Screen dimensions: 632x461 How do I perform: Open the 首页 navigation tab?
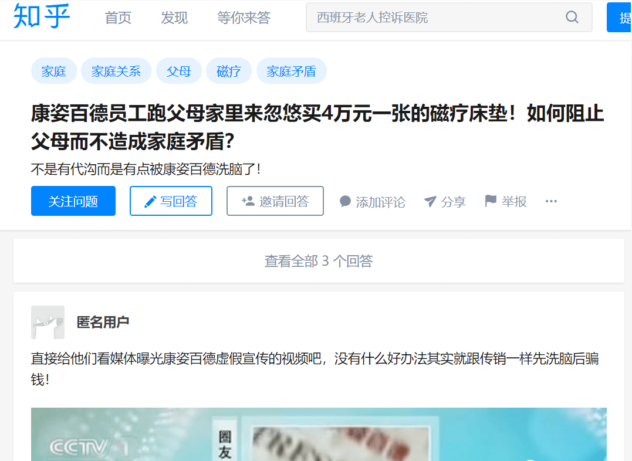118,18
